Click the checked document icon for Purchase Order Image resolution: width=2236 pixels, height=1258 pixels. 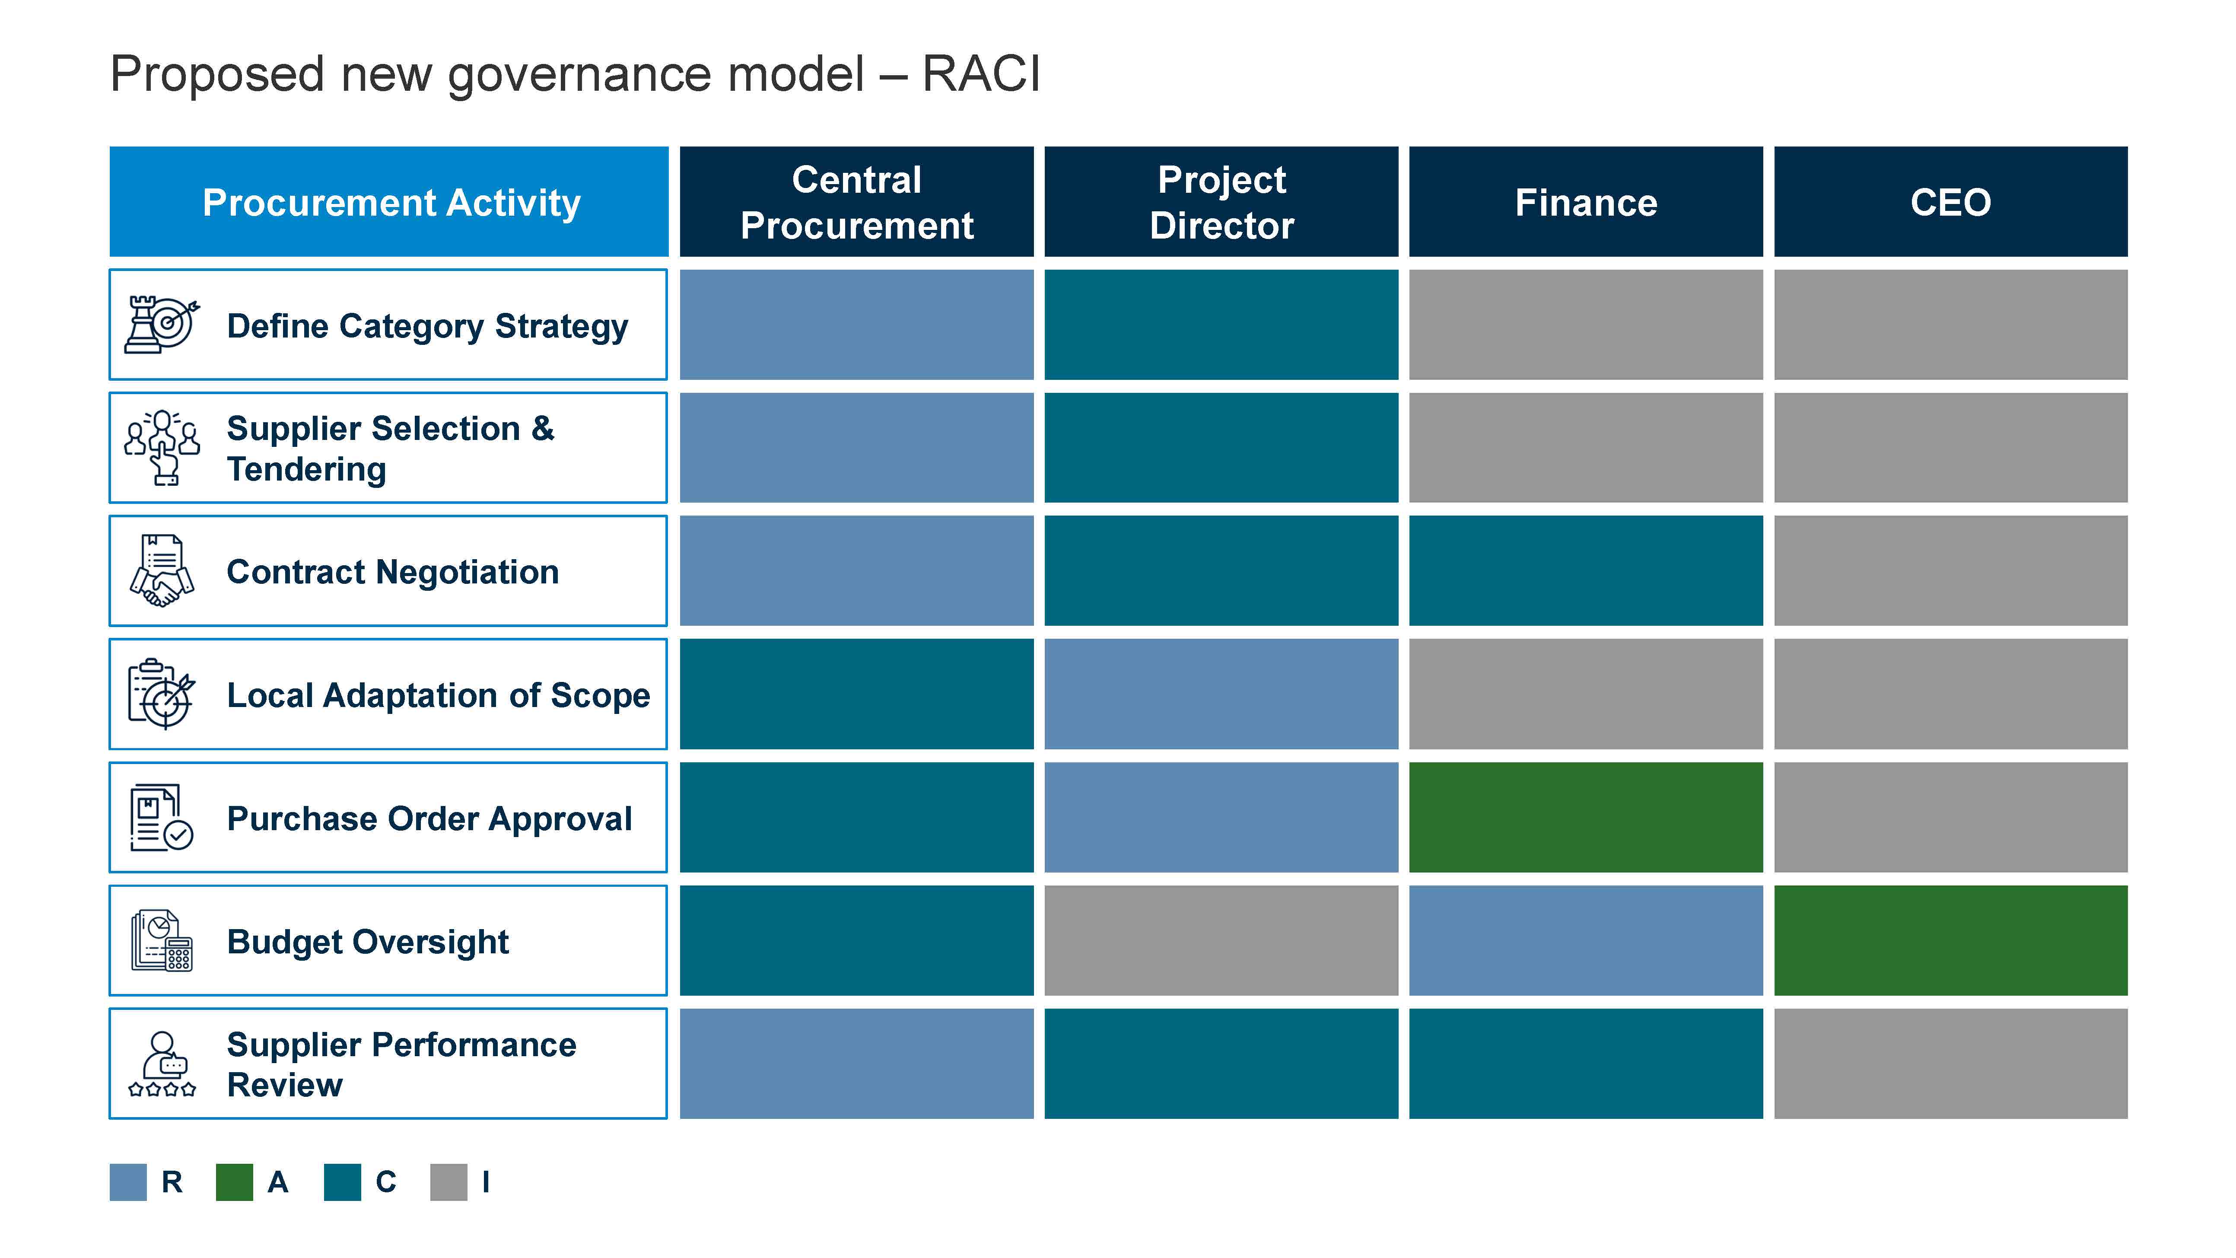(x=162, y=817)
